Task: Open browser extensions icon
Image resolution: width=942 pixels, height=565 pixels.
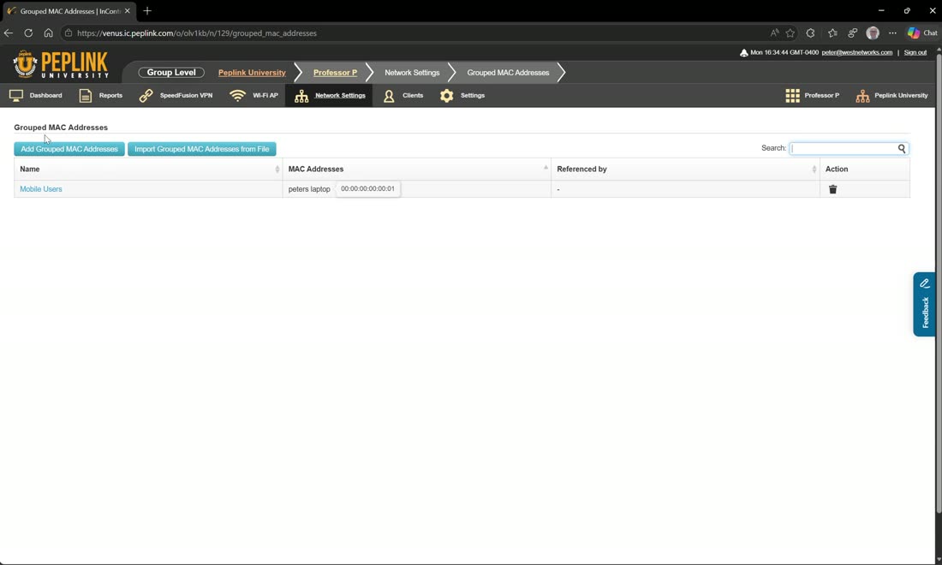Action: pos(810,33)
